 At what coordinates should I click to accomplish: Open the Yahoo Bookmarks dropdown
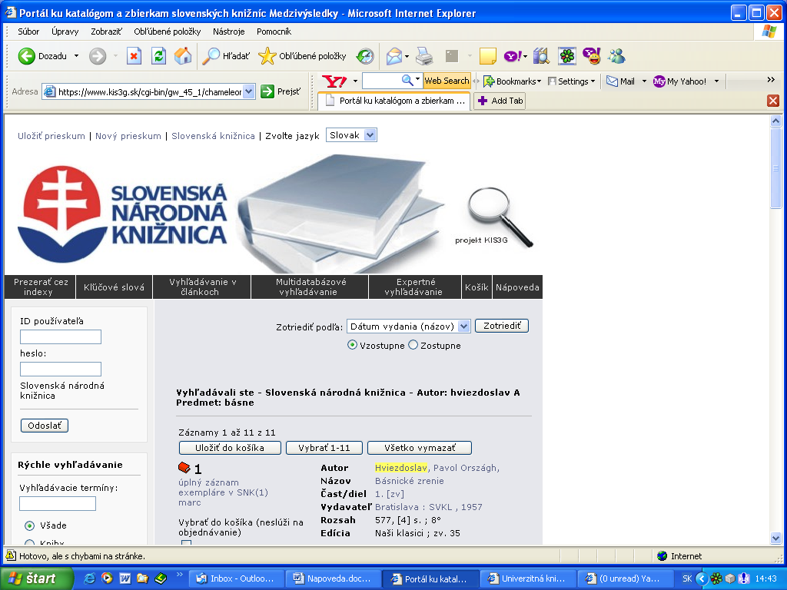pos(511,81)
